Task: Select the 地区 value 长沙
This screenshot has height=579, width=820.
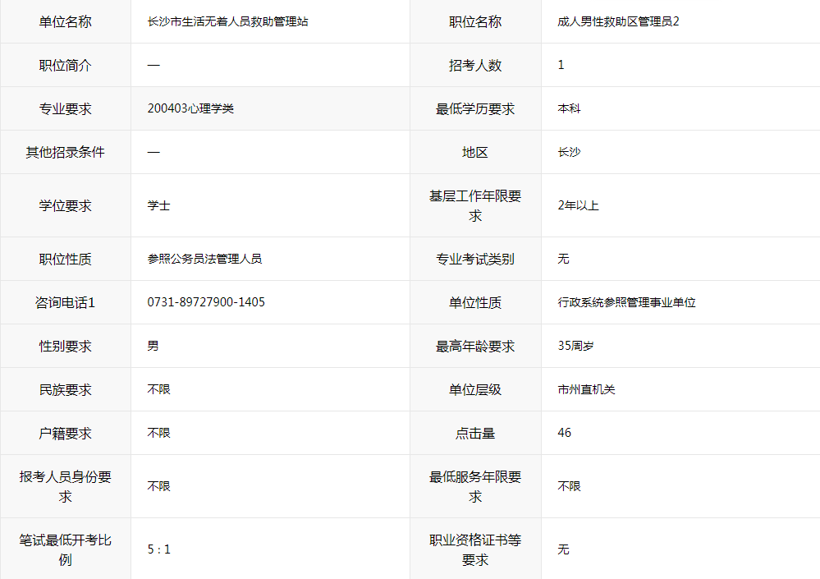Action: pyautogui.click(x=569, y=152)
